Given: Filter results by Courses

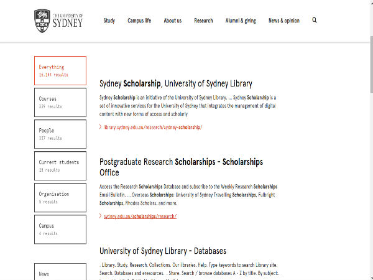Looking at the screenshot, I should 60,103.
